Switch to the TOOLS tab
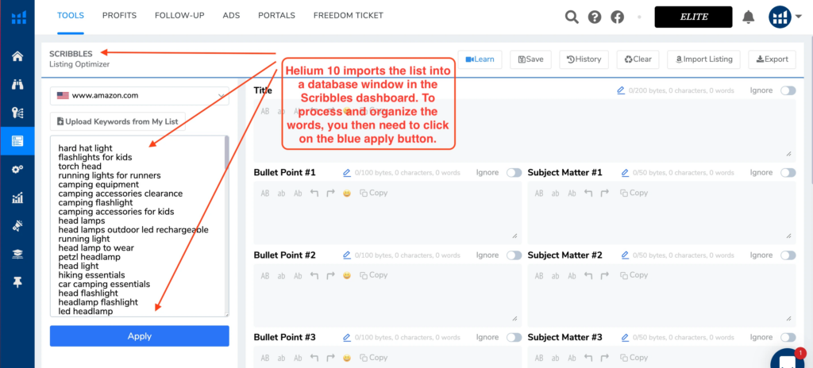The height and width of the screenshot is (368, 813). pyautogui.click(x=71, y=16)
